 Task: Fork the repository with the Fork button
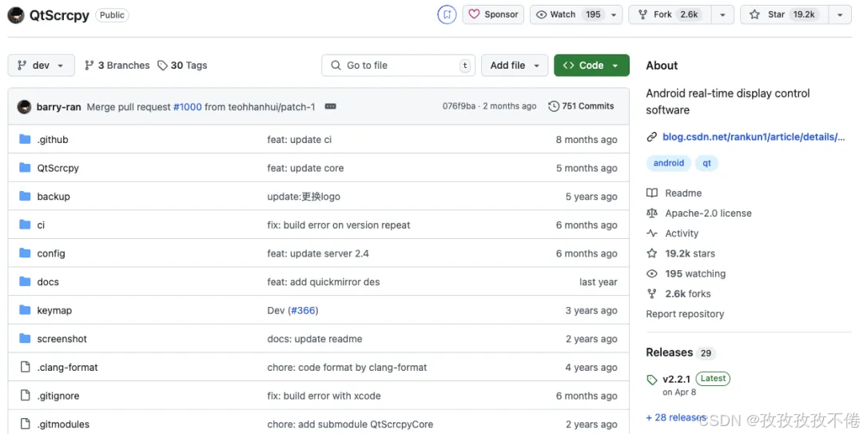(x=670, y=15)
